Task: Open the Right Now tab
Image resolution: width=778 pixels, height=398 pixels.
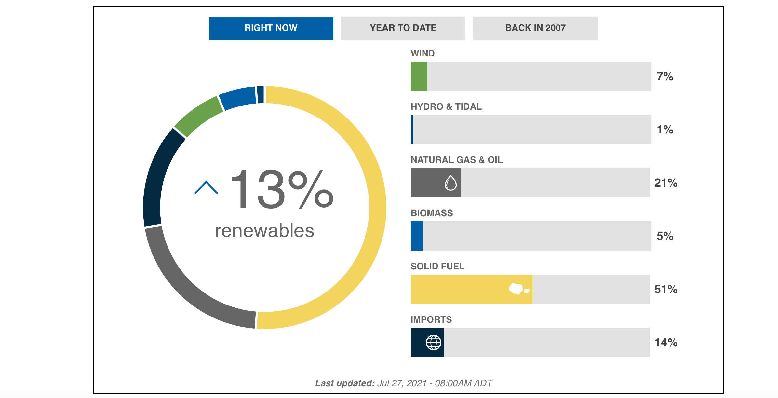Action: (x=271, y=28)
